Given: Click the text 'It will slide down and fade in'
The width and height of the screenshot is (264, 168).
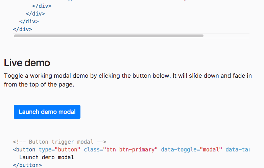Looking at the screenshot, I should click(x=212, y=76).
